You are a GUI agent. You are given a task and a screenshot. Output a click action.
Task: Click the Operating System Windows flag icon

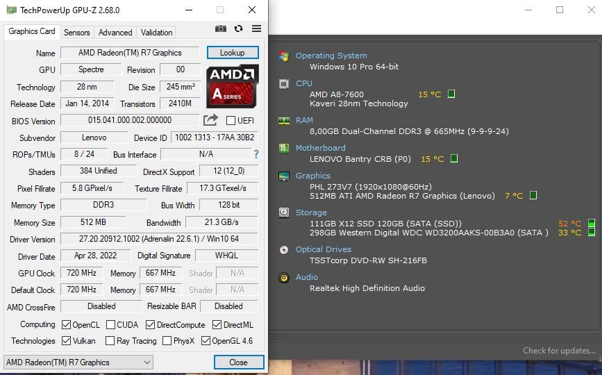pyautogui.click(x=284, y=56)
